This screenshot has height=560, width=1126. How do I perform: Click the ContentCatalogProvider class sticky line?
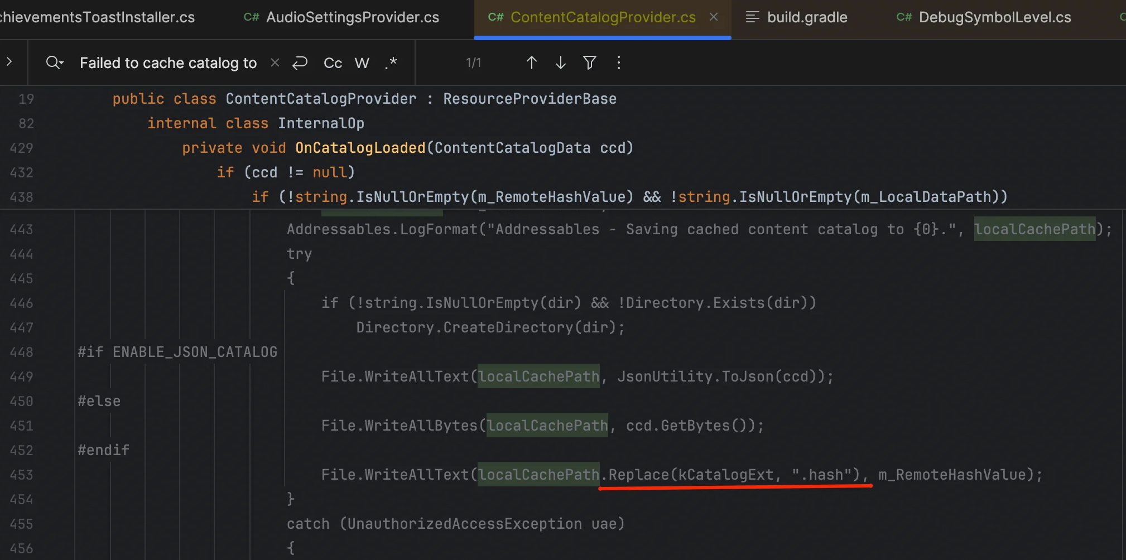[320, 99]
